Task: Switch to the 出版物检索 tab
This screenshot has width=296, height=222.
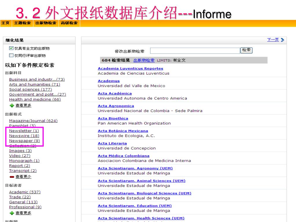Action: pyautogui.click(x=46, y=23)
